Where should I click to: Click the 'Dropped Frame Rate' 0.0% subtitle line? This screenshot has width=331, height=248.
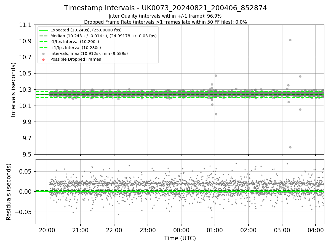(x=165, y=22)
